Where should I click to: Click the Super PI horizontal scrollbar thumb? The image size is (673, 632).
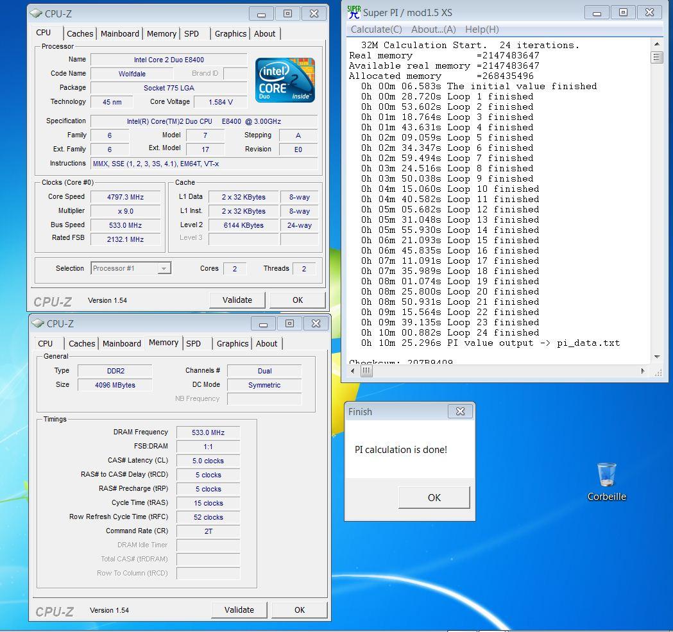pyautogui.click(x=366, y=371)
